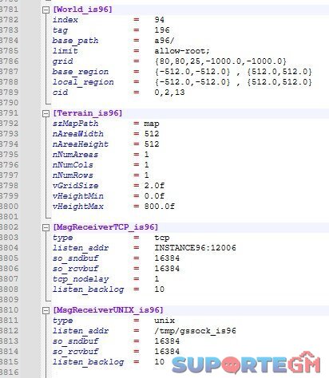This screenshot has width=329, height=378.
Task: Click the cid value 0,2,13
Action: click(169, 93)
